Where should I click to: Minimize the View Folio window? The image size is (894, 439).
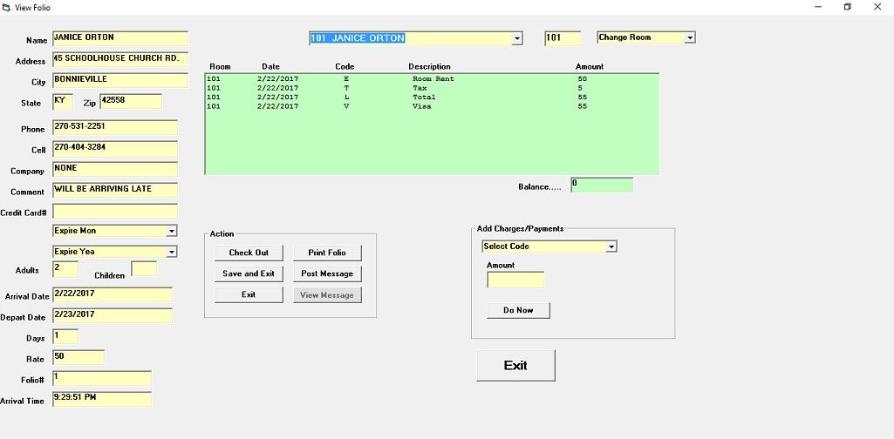818,7
